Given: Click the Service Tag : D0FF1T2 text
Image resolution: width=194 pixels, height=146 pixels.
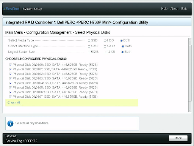Looking at the screenshot, I should coord(21,141).
